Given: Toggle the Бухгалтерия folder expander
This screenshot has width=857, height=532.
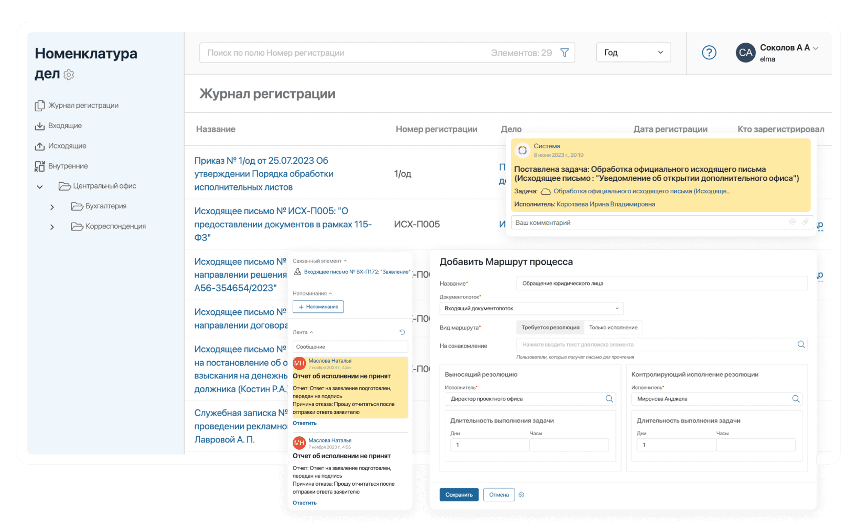Looking at the screenshot, I should click(x=52, y=205).
